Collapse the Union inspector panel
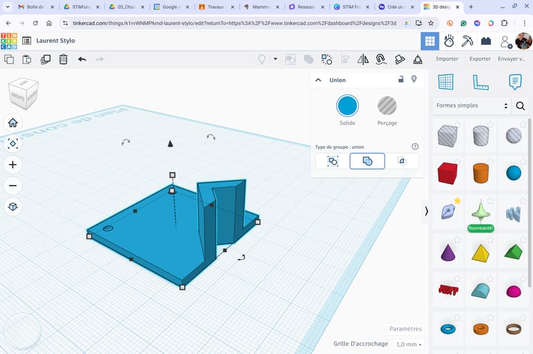This screenshot has width=533, height=354. [x=319, y=80]
